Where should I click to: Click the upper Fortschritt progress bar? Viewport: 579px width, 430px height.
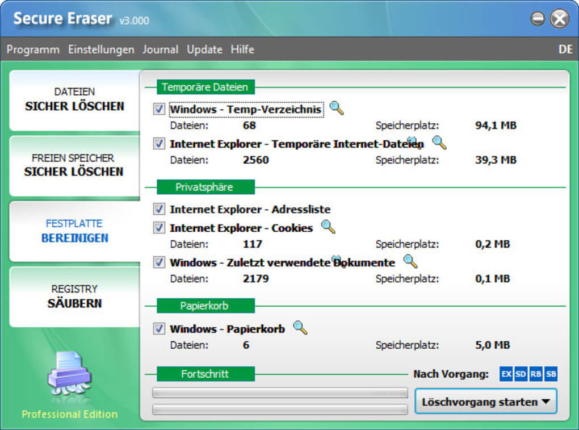[280, 393]
